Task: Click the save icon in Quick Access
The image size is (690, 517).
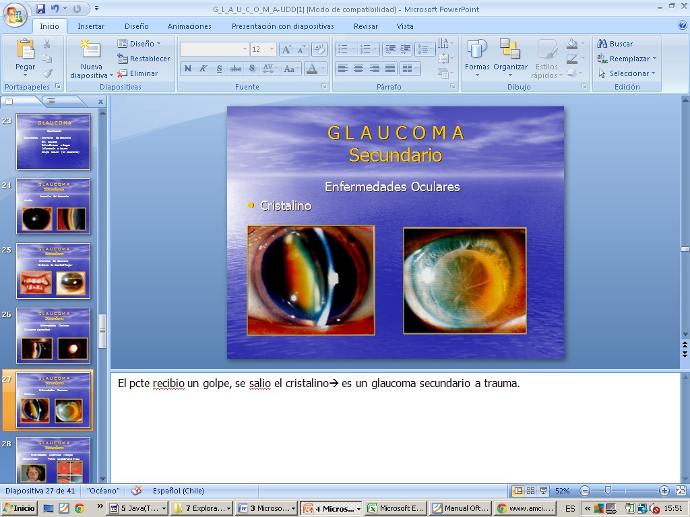Action: (40, 9)
